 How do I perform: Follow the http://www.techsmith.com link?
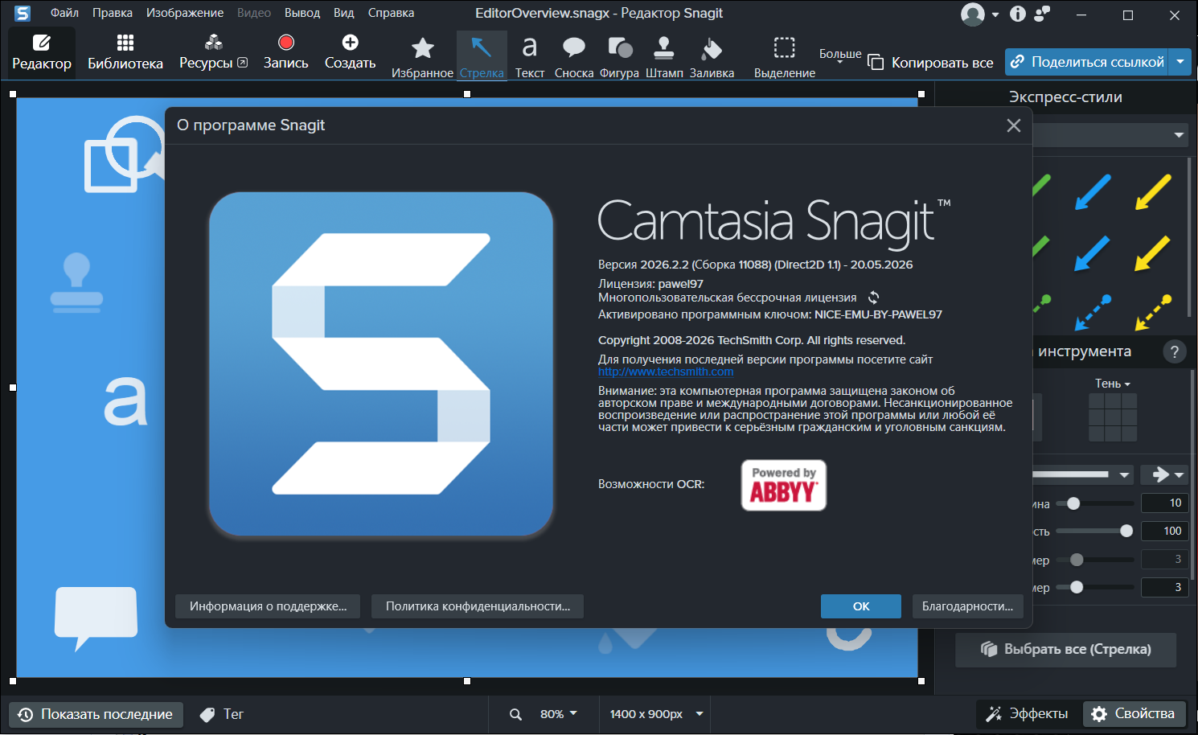tap(666, 372)
